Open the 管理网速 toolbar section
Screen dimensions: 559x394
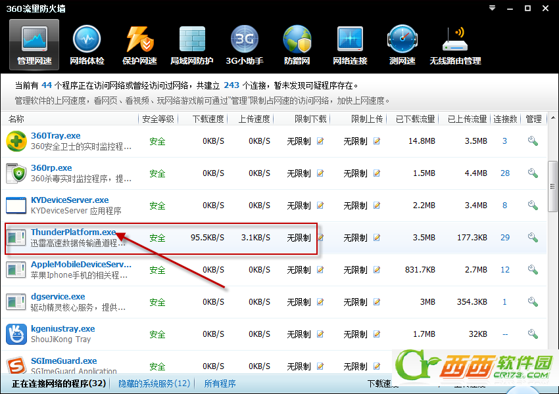34,45
